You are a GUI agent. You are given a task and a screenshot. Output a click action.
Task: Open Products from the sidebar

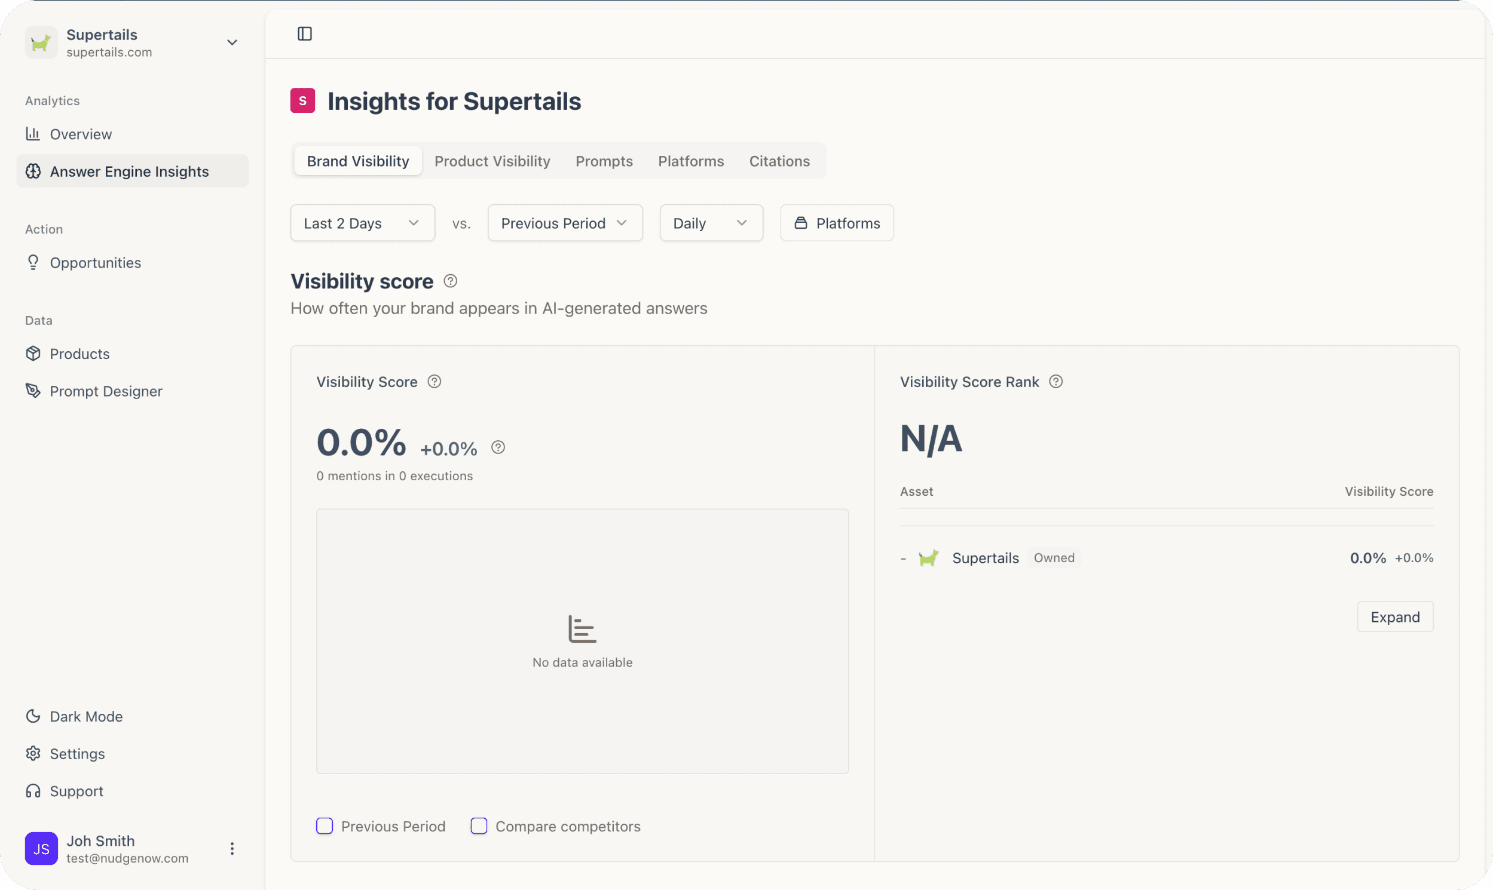click(x=79, y=353)
